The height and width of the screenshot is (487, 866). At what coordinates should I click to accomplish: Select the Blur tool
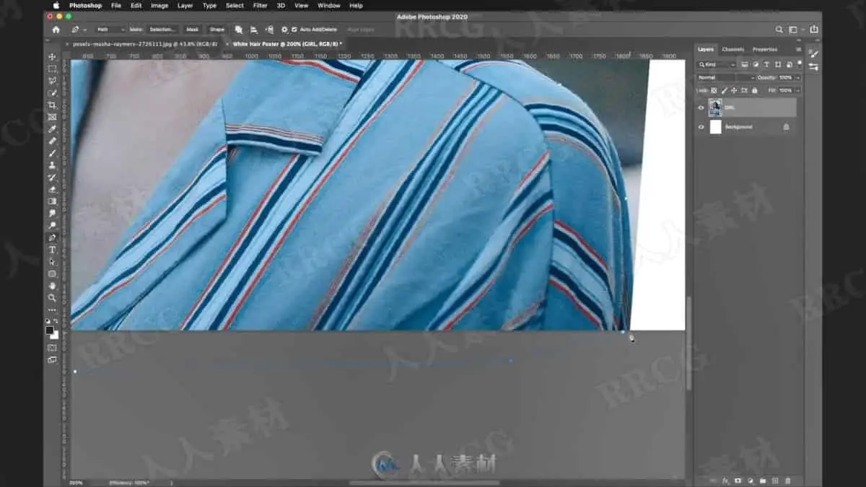click(x=52, y=214)
